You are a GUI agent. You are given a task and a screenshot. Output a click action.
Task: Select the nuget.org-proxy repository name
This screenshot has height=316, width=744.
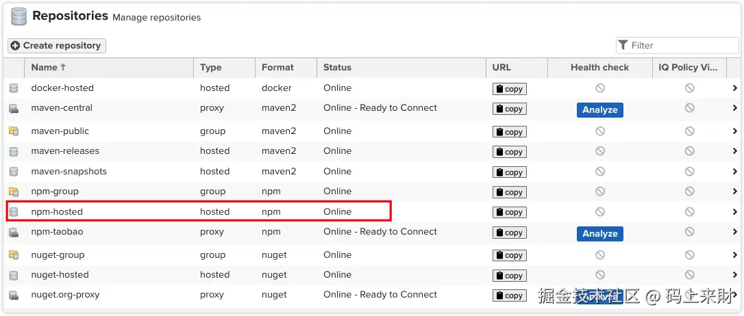(x=66, y=295)
